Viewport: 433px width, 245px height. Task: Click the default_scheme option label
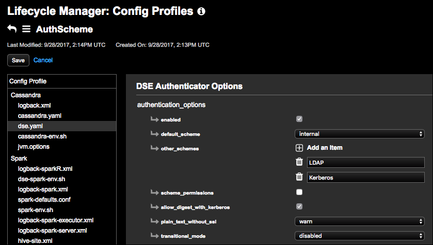point(180,134)
